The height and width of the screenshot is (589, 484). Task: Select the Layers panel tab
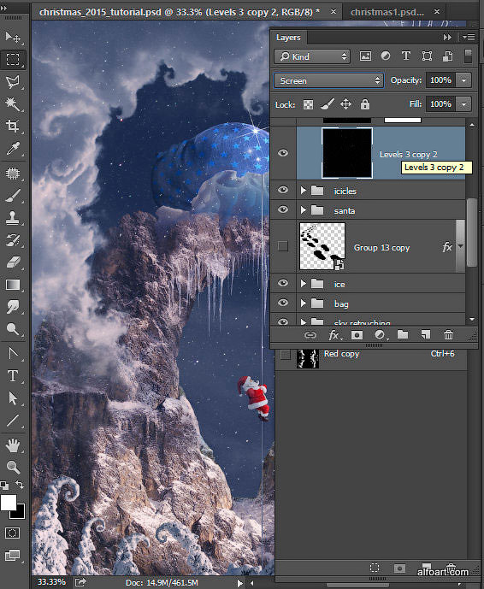pyautogui.click(x=288, y=38)
